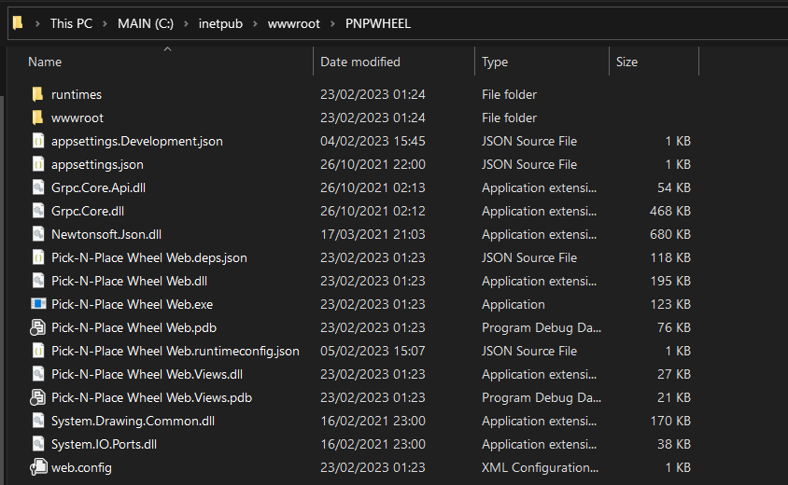Click the System.Drawing.Common.dll file icon
788x485 pixels.
click(x=38, y=421)
